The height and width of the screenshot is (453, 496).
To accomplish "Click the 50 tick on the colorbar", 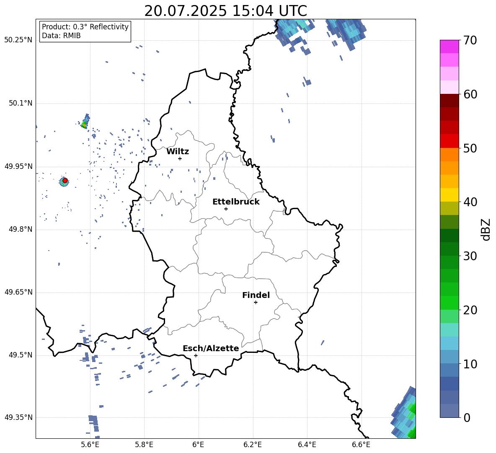I will pos(470,148).
